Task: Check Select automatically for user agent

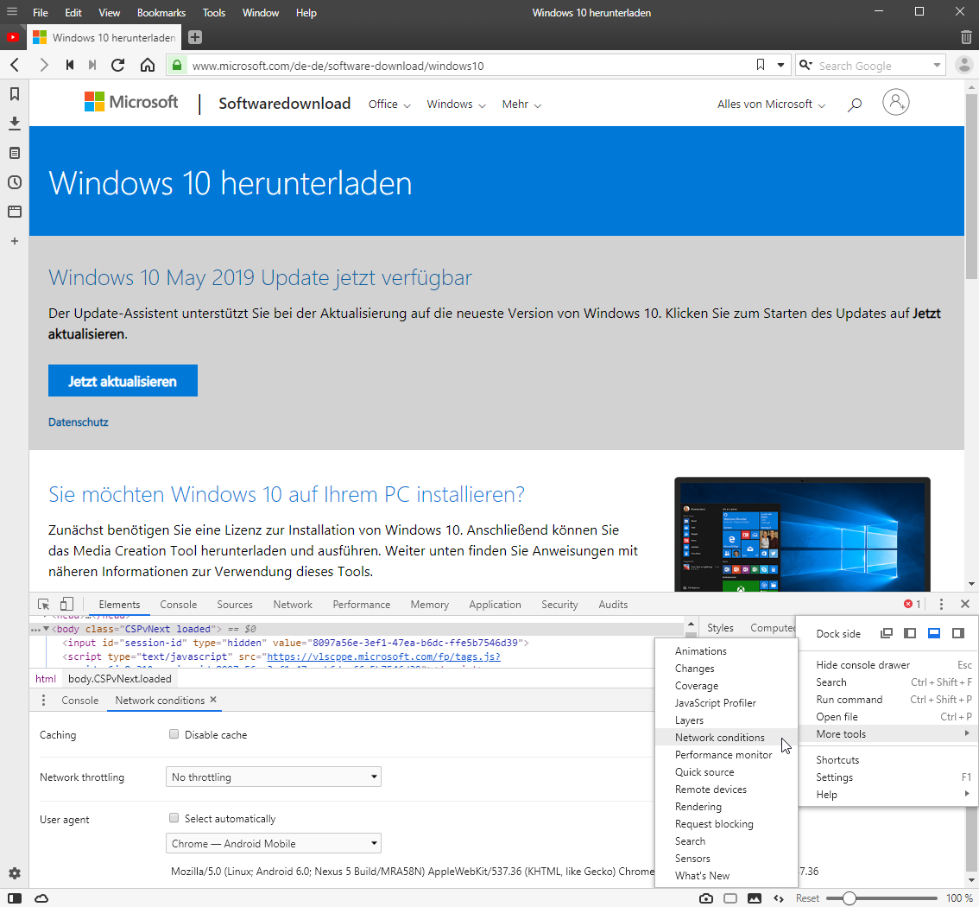Action: tap(174, 818)
